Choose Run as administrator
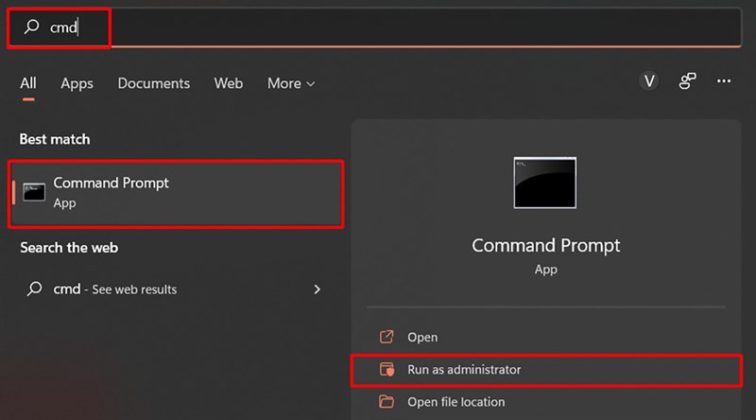756x420 pixels. click(x=546, y=370)
